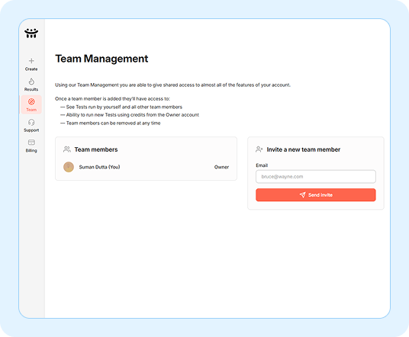Click the Team Management heading
The width and height of the screenshot is (409, 337).
coord(101,59)
